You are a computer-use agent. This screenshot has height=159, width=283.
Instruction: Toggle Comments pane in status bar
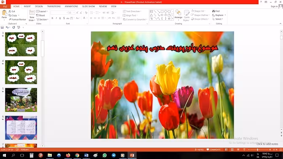[x=214, y=150]
